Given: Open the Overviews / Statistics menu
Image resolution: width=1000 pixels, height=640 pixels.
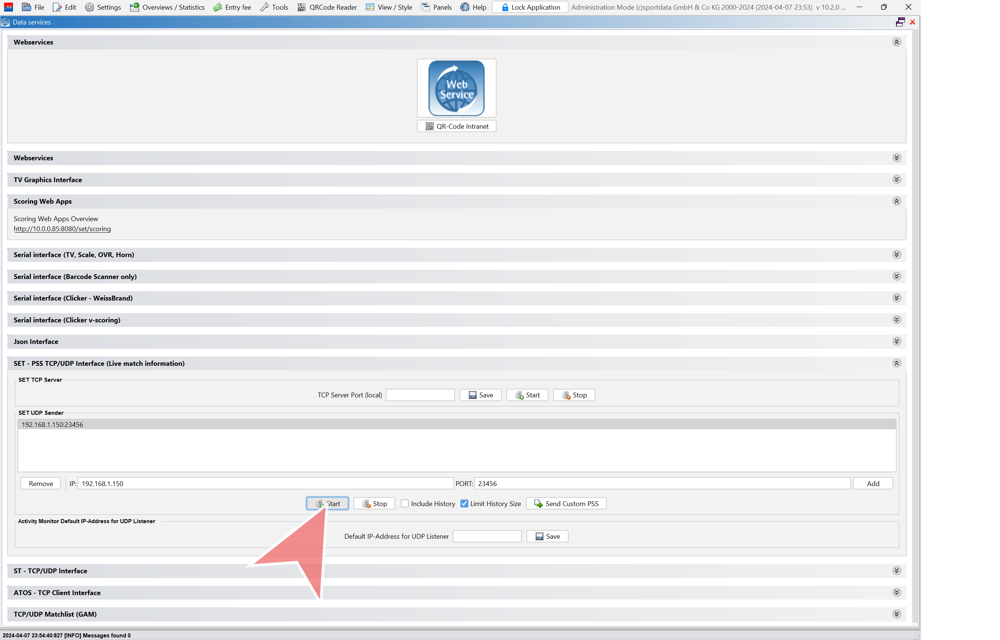Looking at the screenshot, I should (167, 7).
